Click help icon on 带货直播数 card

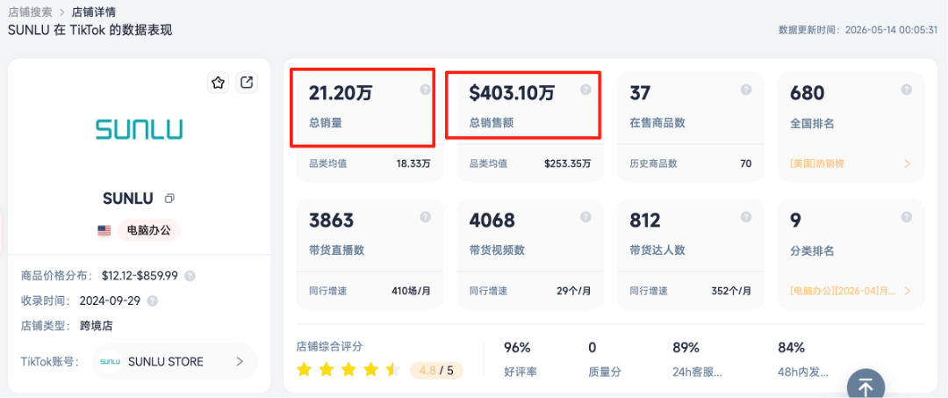point(425,216)
